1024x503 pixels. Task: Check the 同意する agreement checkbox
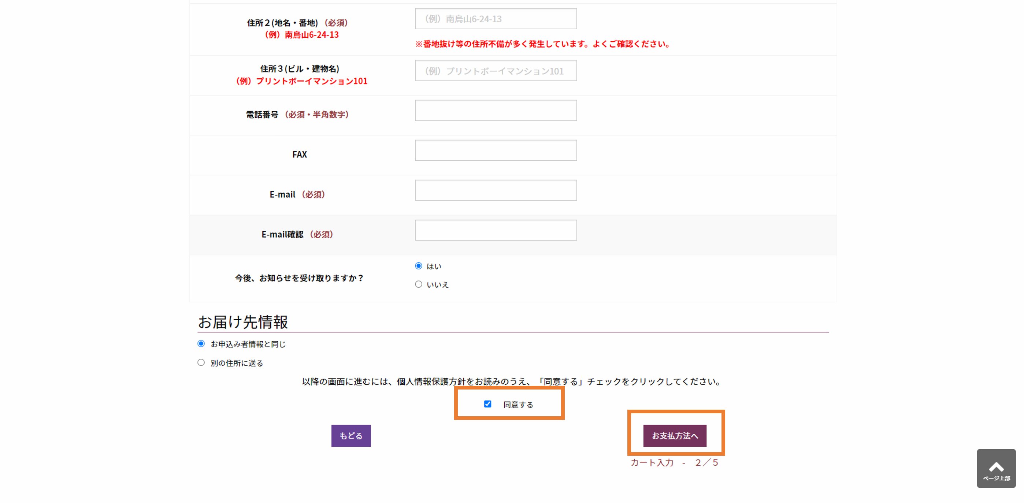tap(487, 404)
